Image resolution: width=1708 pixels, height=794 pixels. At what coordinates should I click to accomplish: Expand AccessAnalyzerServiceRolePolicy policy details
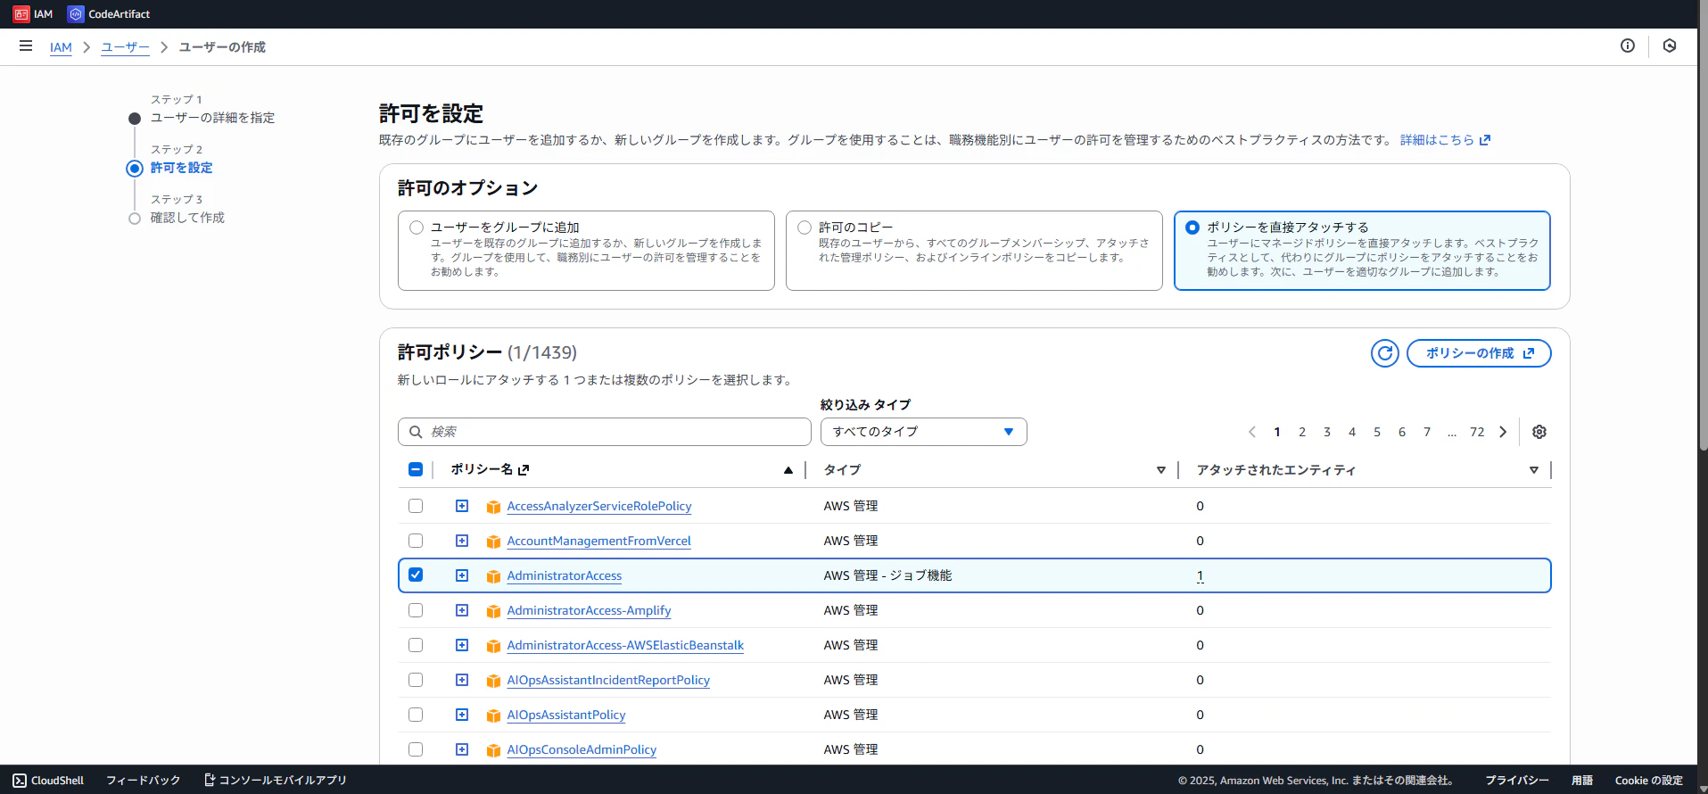coord(462,506)
